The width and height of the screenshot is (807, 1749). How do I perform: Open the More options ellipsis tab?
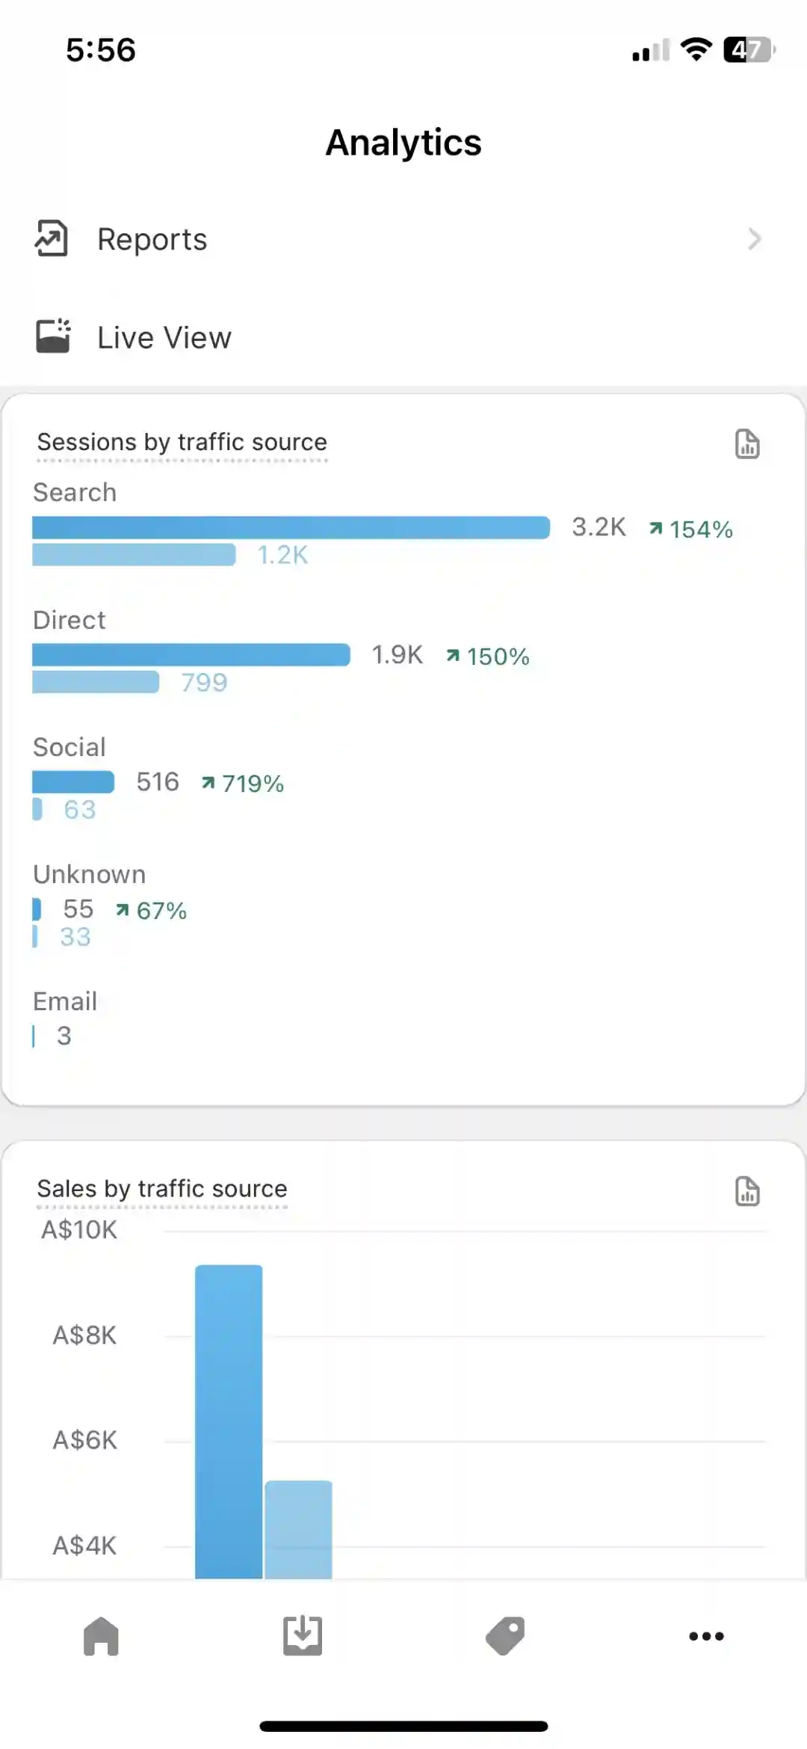coord(706,1636)
